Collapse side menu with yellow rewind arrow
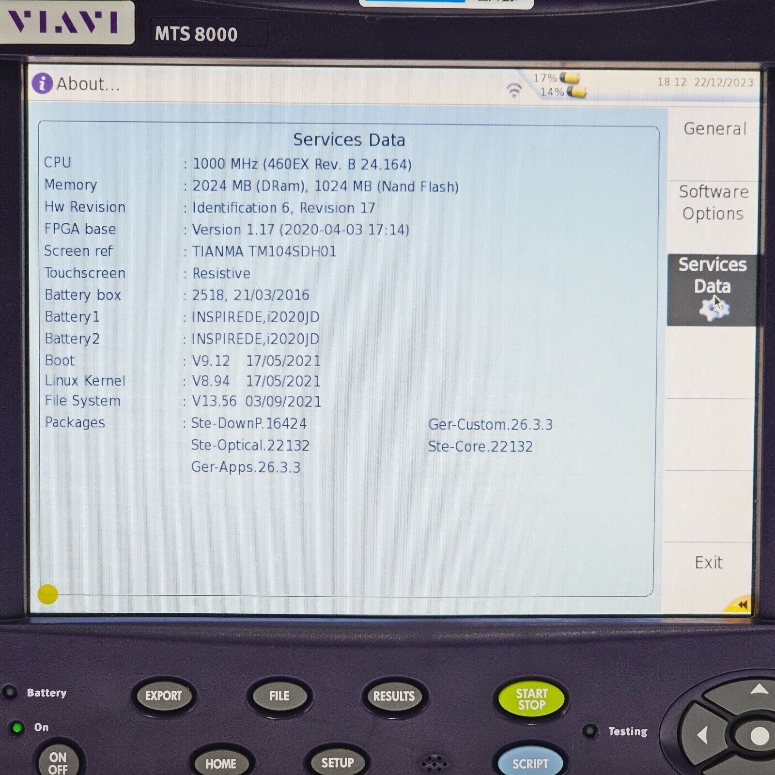The width and height of the screenshot is (775, 775). (x=741, y=604)
